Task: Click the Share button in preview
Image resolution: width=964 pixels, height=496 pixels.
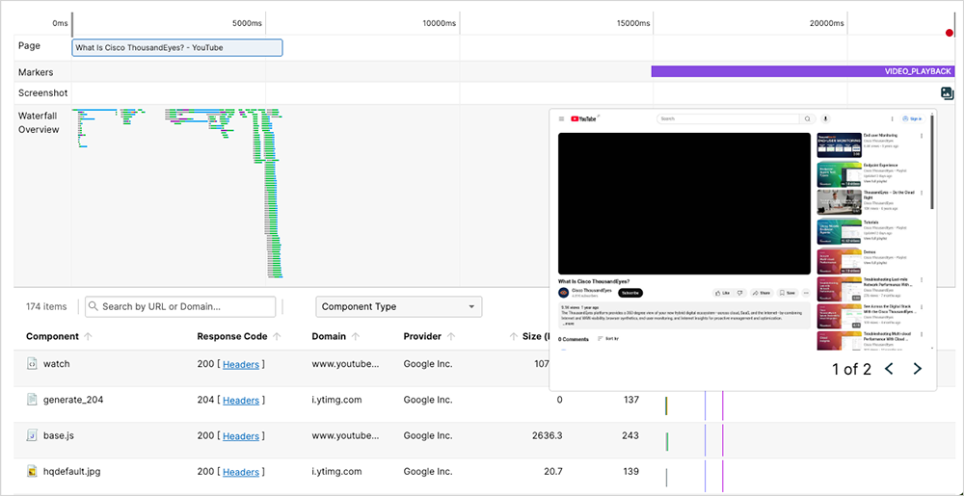Action: [x=763, y=293]
